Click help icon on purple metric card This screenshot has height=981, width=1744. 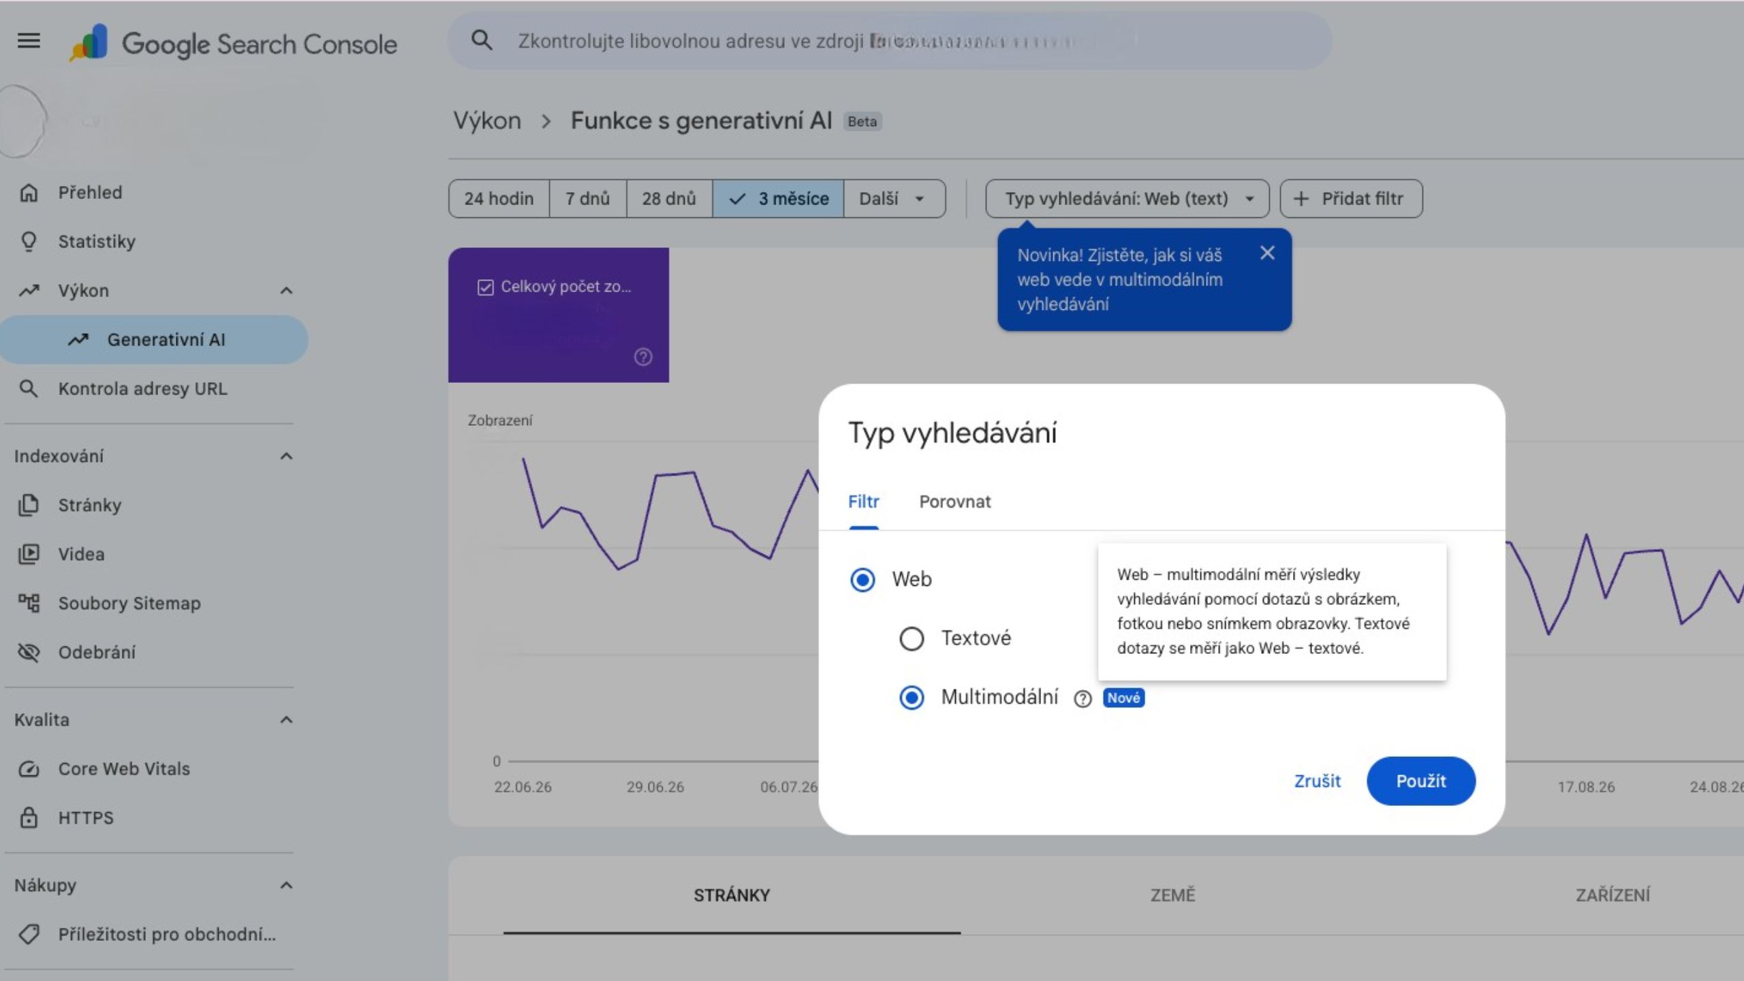click(643, 357)
